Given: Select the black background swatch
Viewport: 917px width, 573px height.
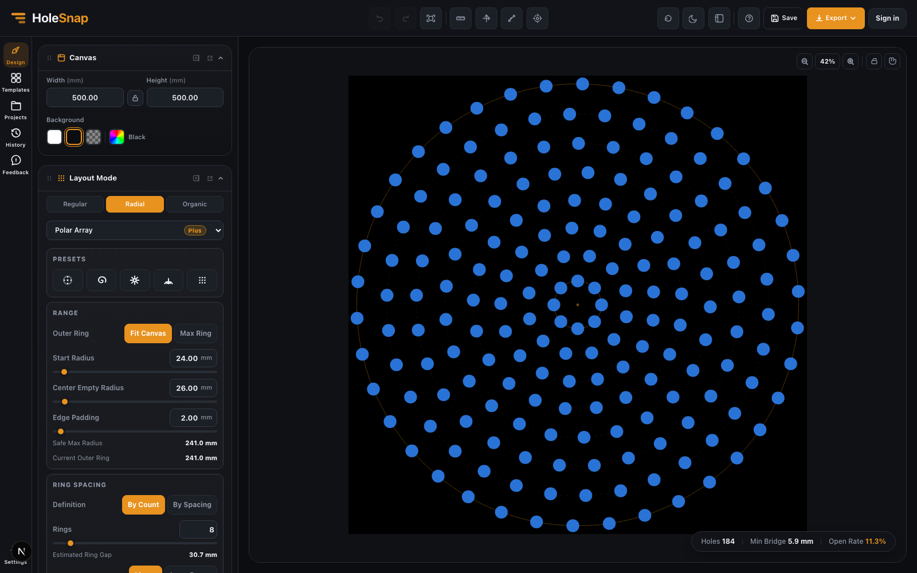Looking at the screenshot, I should [74, 137].
